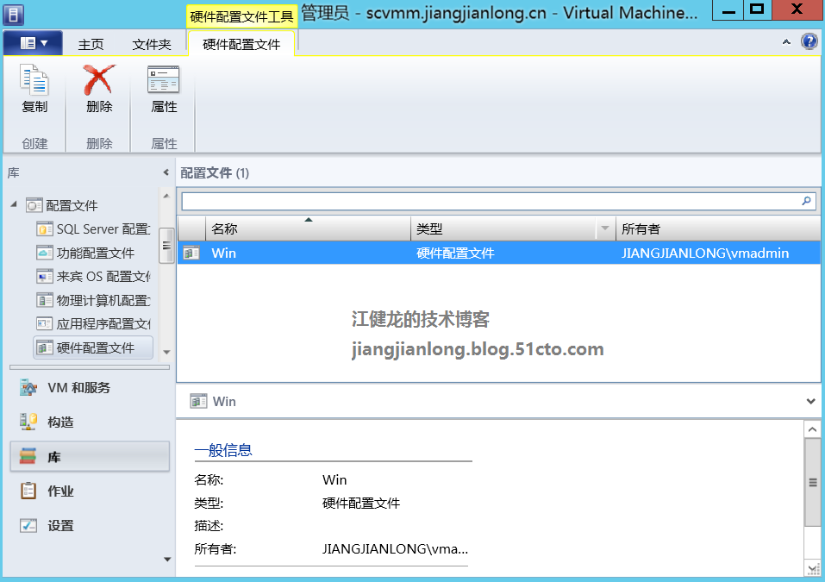The width and height of the screenshot is (825, 582).
Task: Click the 应用程序配置文件 icon
Action: (44, 323)
